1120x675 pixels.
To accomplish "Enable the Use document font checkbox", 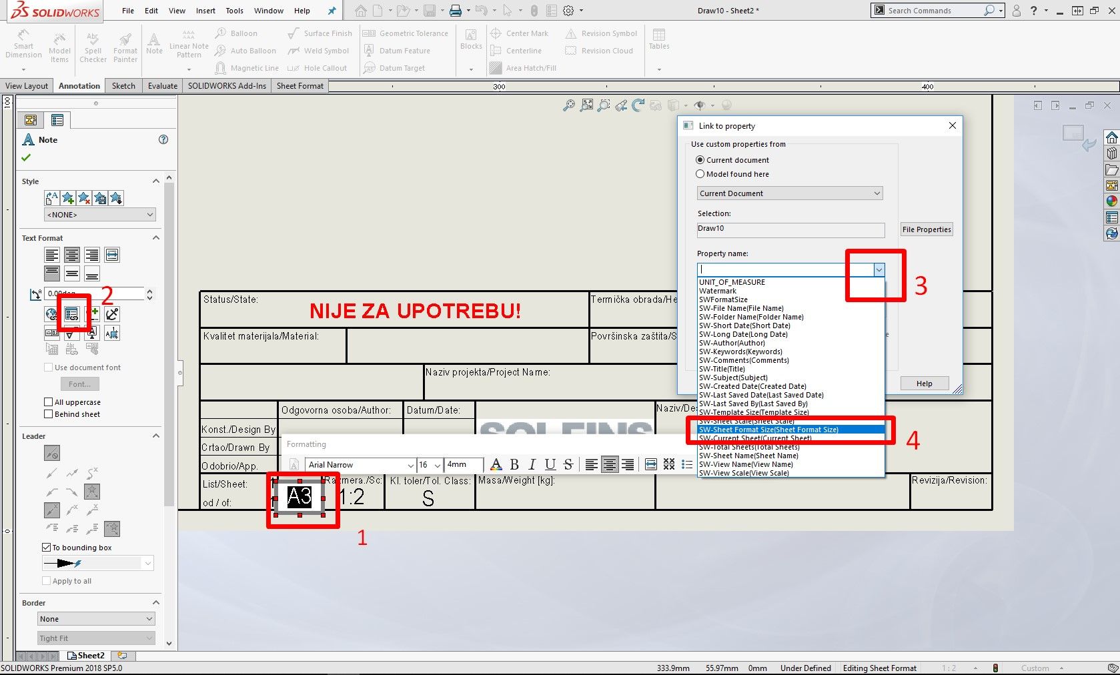I will pyautogui.click(x=48, y=368).
